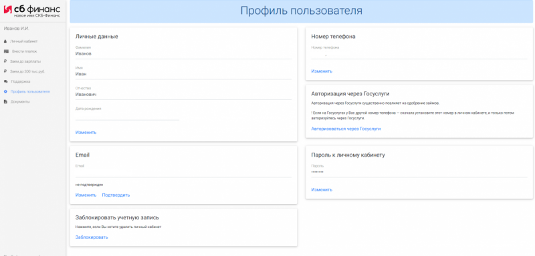Screen dimensions: 535x256
Task: Click the person icon beside Личный кабинет
Action: (5, 41)
